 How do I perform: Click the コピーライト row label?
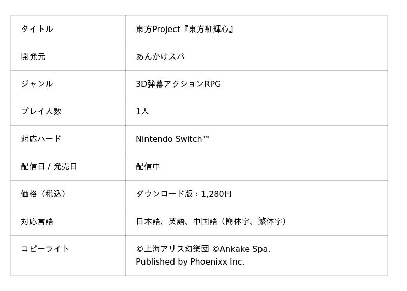[x=45, y=249]
